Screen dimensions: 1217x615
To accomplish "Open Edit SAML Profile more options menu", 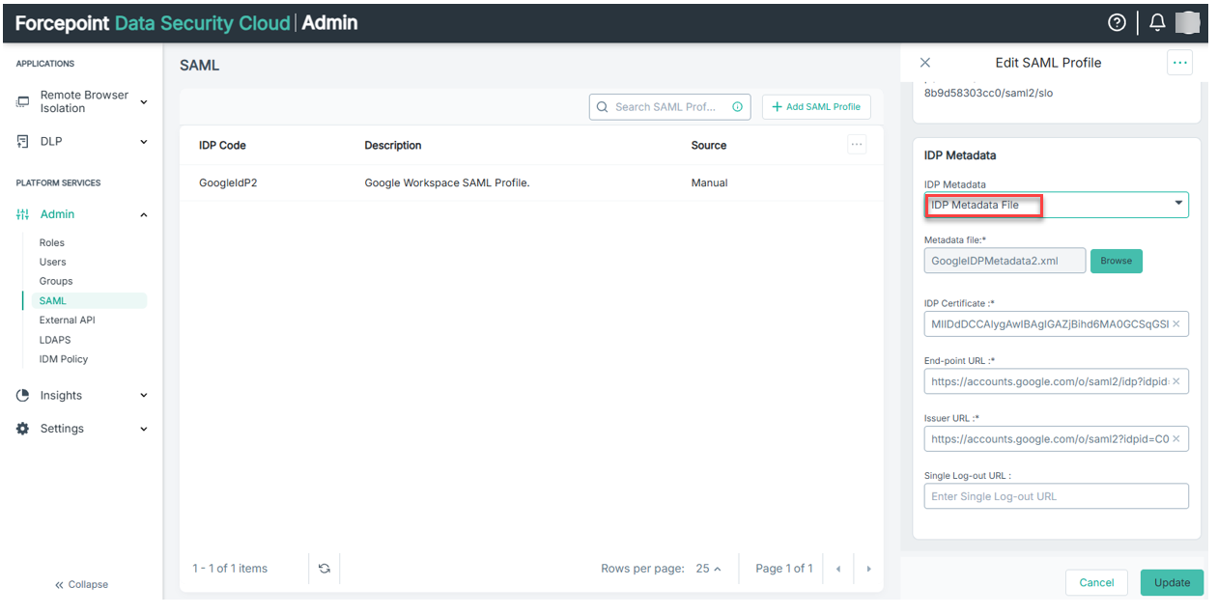I will [1179, 63].
